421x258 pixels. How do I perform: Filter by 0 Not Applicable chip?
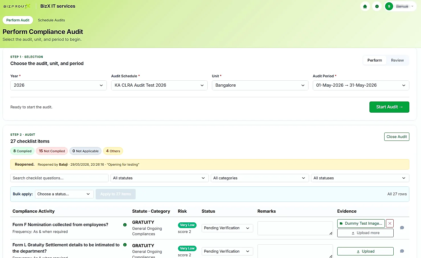pos(85,151)
